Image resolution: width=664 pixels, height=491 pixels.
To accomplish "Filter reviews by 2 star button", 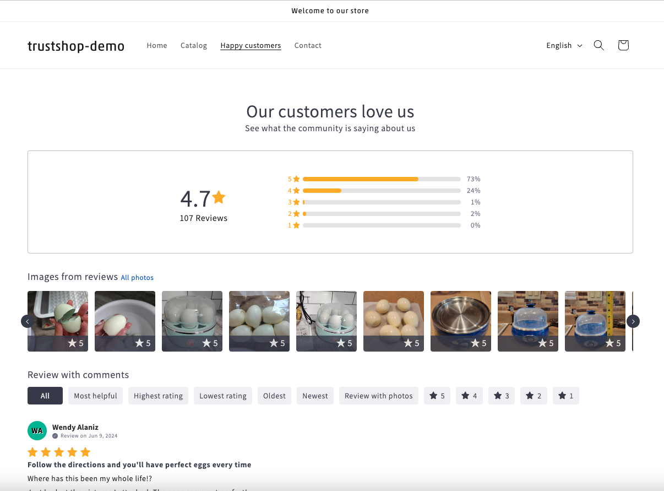I will point(534,396).
